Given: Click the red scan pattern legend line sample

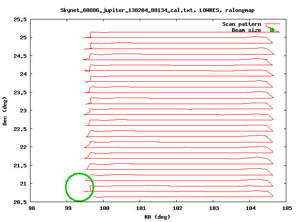Looking at the screenshot, I should pos(272,24).
